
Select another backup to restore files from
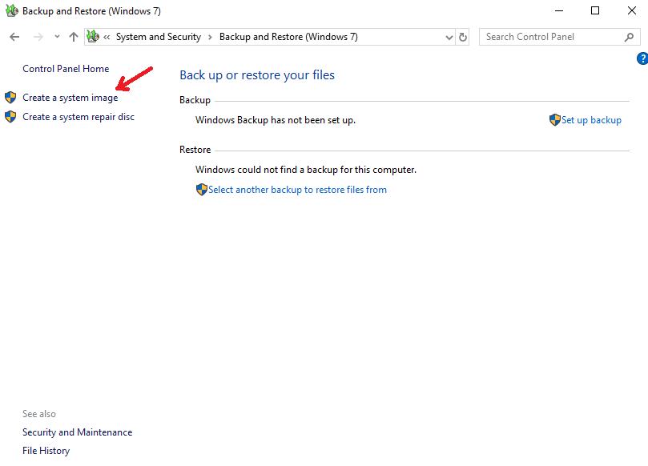click(297, 190)
